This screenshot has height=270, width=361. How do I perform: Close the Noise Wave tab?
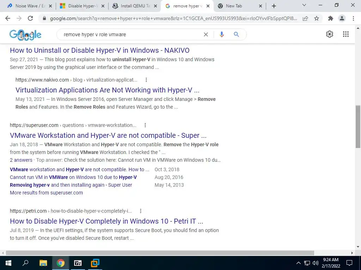click(x=50, y=6)
